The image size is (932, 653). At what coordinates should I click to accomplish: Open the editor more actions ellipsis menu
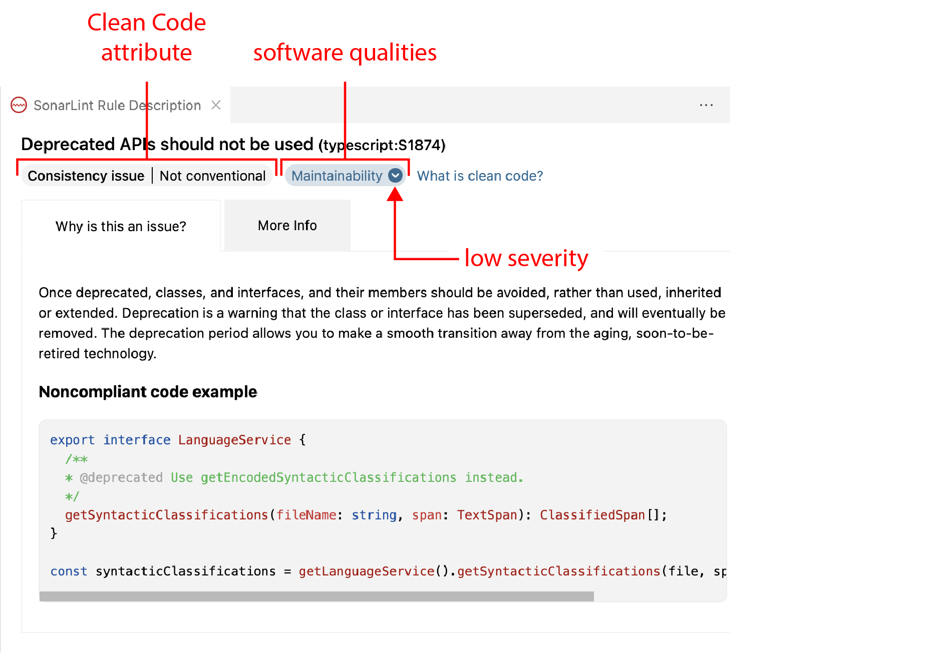[x=706, y=105]
